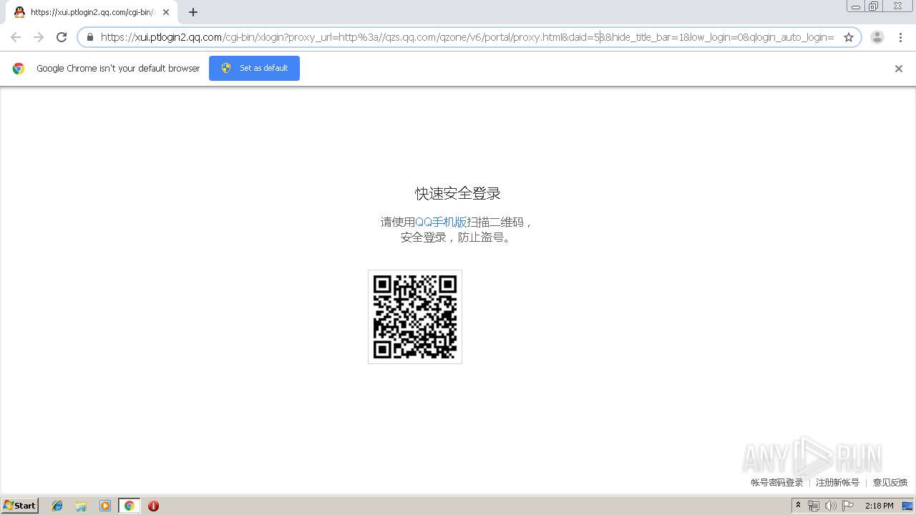Switch to 帐号密码登录 password login
The image size is (916, 515).
[x=777, y=483]
